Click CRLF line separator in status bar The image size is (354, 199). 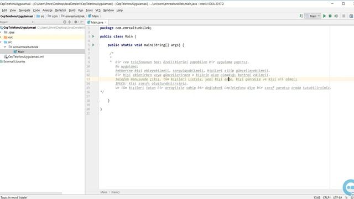(326, 197)
